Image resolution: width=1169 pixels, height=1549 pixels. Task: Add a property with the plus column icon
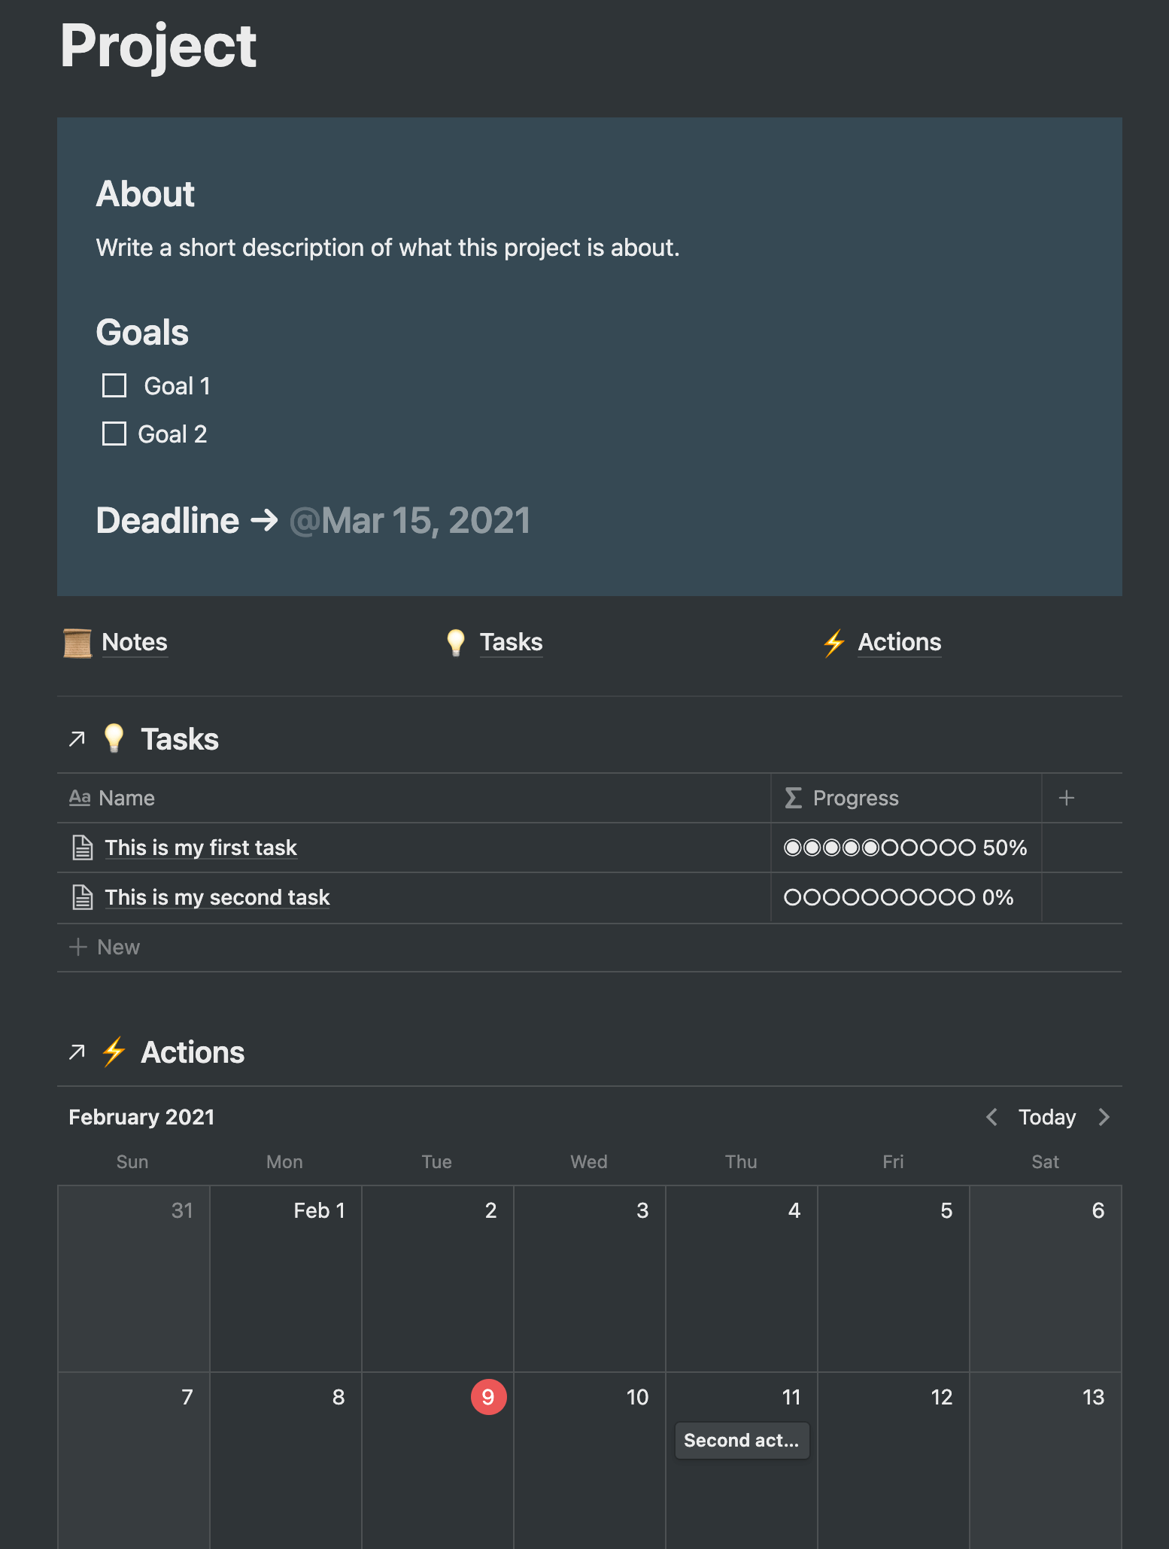click(x=1066, y=798)
